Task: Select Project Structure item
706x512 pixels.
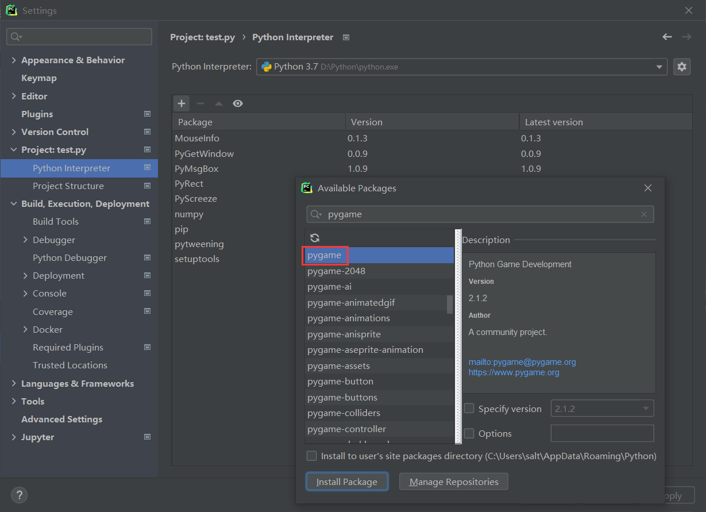Action: (x=68, y=186)
